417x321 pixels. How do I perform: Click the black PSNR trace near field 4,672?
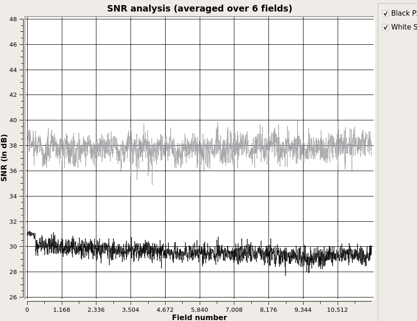point(165,252)
